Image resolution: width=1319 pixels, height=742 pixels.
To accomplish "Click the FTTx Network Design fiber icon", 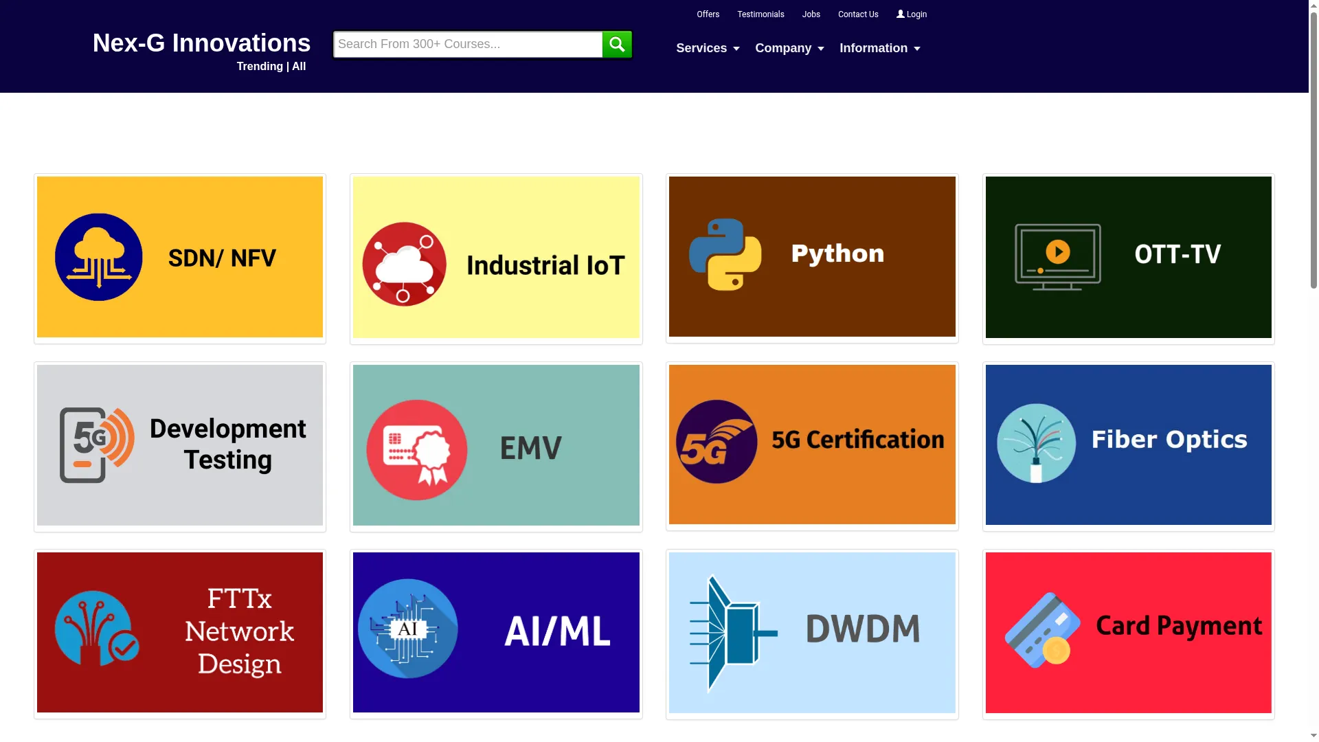I will [x=97, y=628].
